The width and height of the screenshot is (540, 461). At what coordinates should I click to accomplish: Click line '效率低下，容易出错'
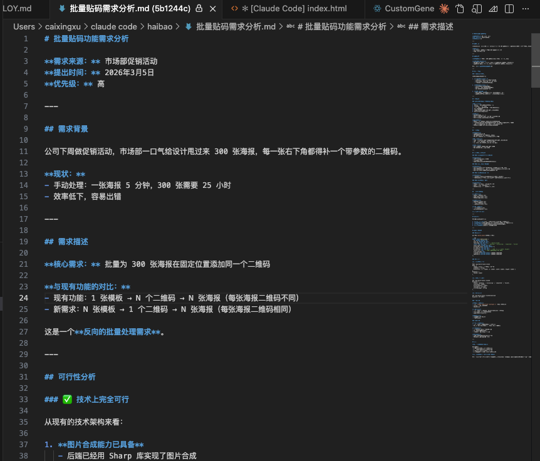click(87, 197)
